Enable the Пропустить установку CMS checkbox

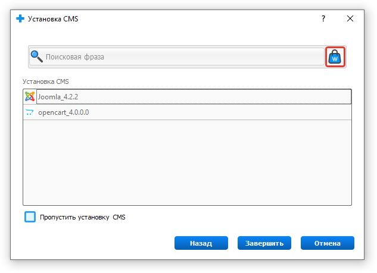30,217
